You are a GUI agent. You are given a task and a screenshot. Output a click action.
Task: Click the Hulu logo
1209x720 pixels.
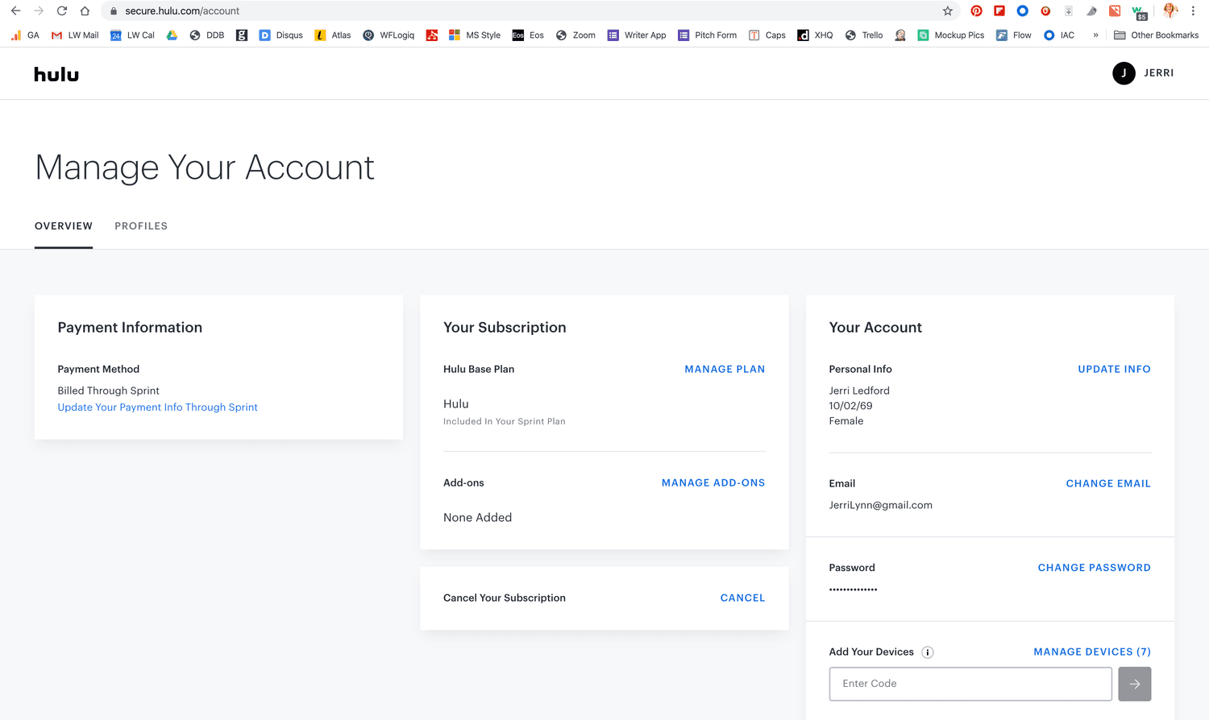56,74
